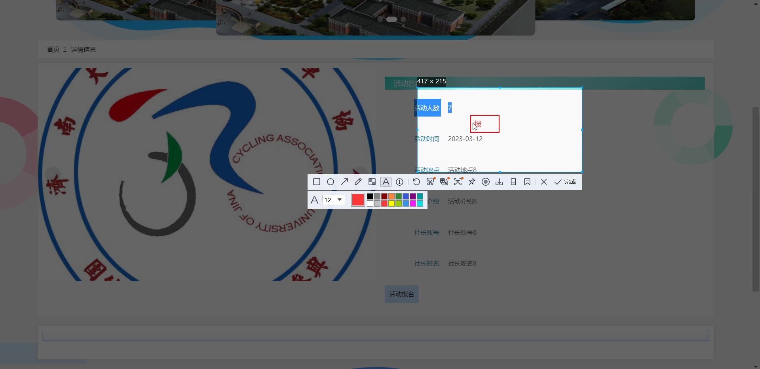Image resolution: width=760 pixels, height=369 pixels.
Task: Choose the arrow annotation tool
Action: coord(344,182)
